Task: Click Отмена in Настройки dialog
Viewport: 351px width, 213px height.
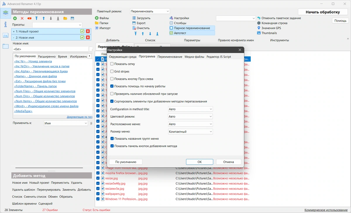Action: click(228, 162)
